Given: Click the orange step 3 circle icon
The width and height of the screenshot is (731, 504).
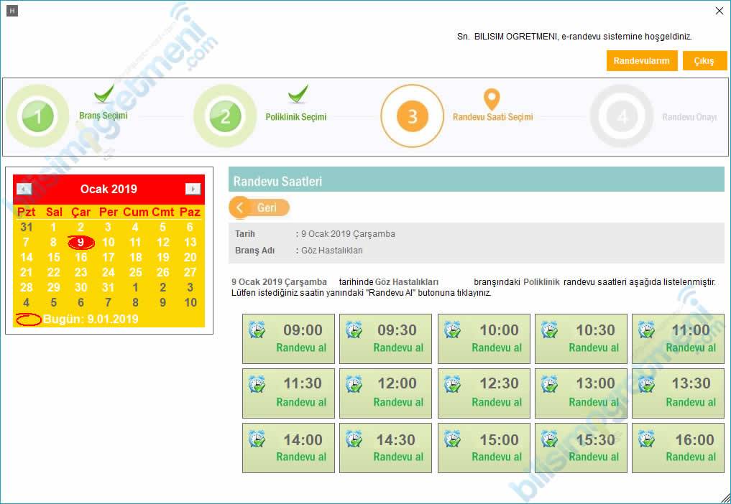Looking at the screenshot, I should click(x=413, y=116).
